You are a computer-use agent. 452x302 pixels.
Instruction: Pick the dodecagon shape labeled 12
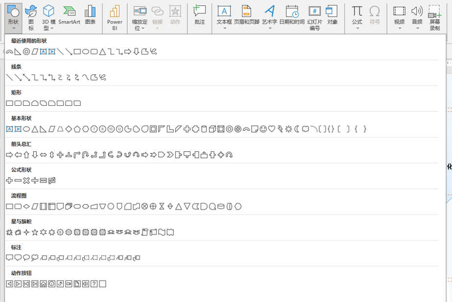point(119,129)
